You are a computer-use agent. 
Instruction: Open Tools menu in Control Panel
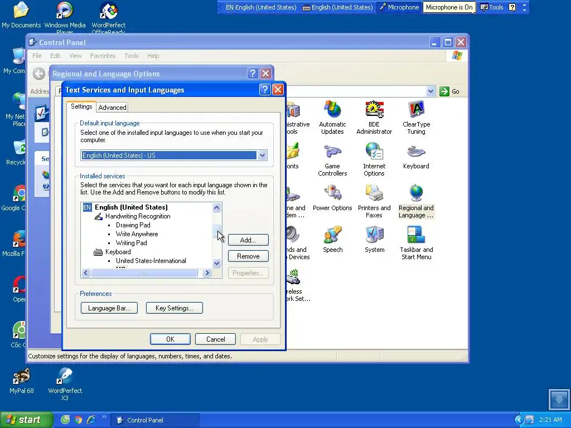coord(132,56)
